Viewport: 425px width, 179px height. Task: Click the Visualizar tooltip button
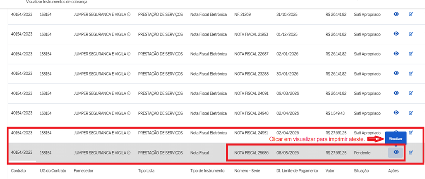396,138
